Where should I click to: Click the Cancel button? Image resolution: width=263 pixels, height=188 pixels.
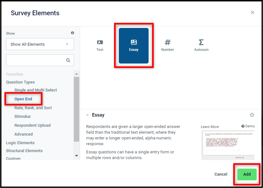click(221, 174)
